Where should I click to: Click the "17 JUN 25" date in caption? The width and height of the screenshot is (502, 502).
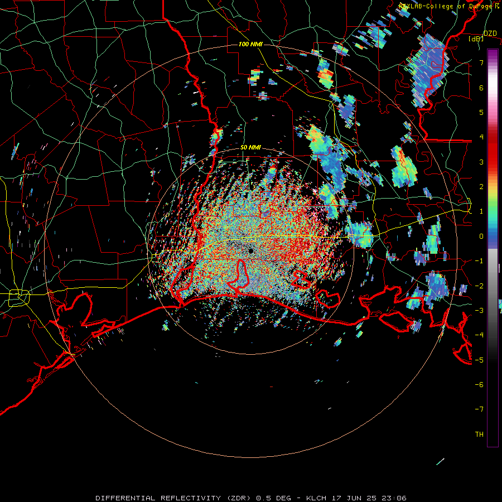coord(353,498)
